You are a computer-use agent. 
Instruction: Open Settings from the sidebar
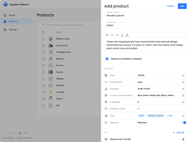tap(13, 30)
